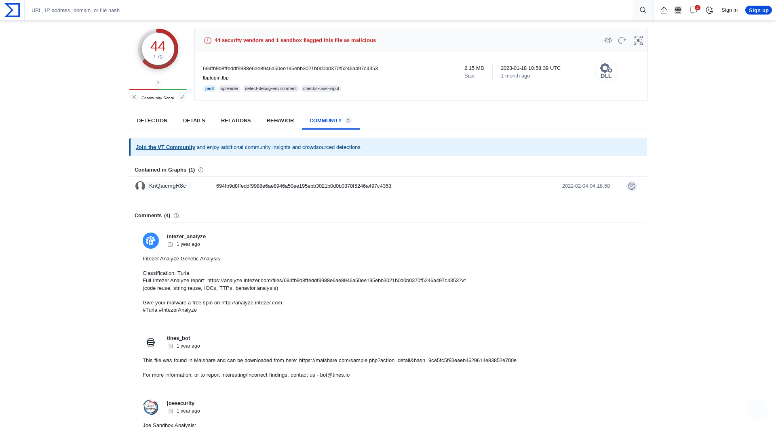Click the pedll tag

coord(210,88)
